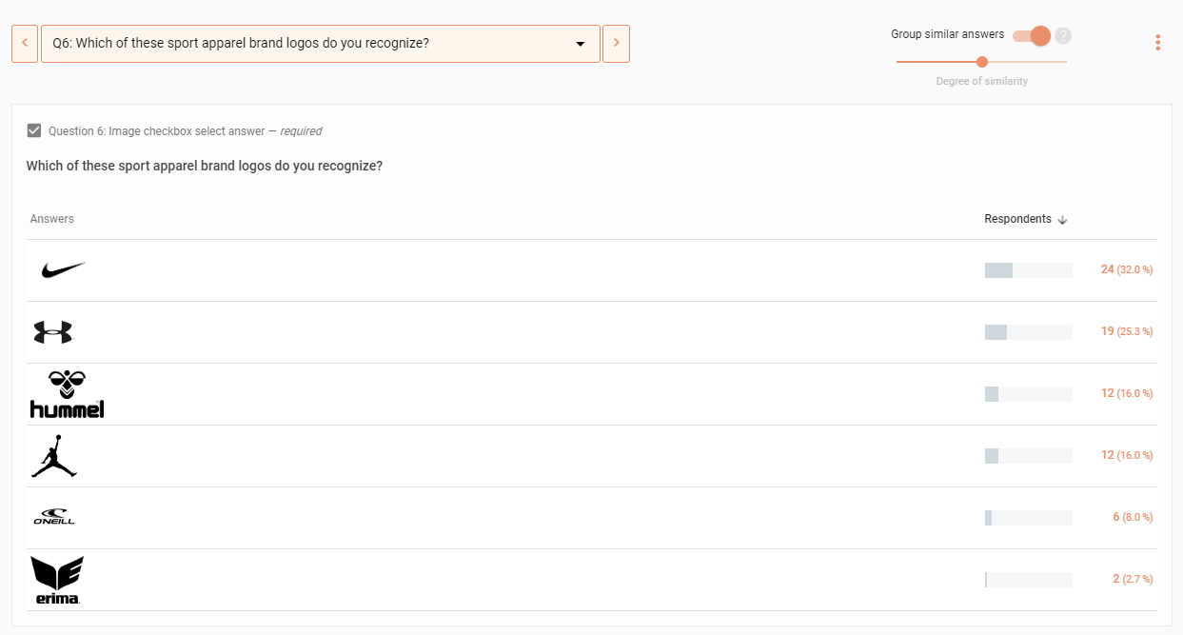Click the 2 (2.7 %) respondent count
The width and height of the screenshot is (1183, 635).
[x=1133, y=579]
